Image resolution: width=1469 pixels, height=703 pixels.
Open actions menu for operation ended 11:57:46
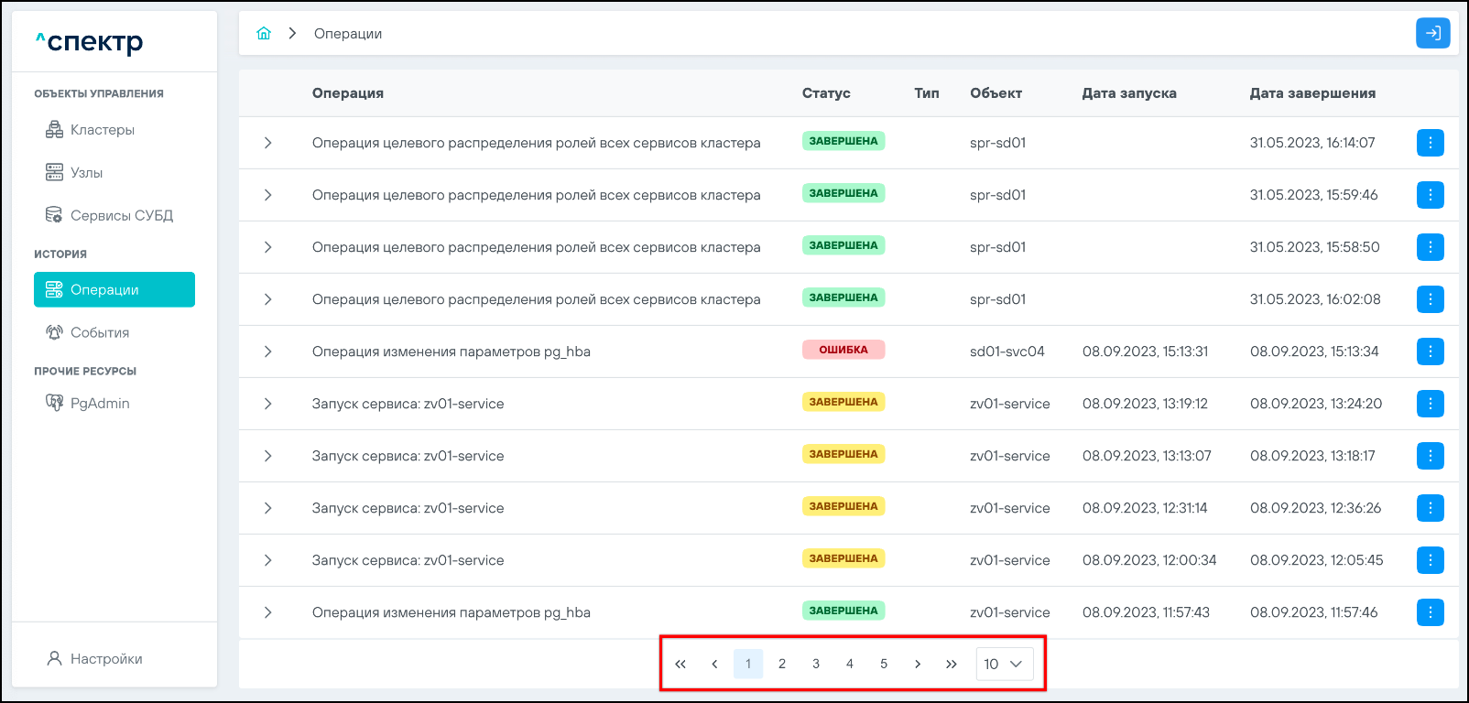tap(1430, 612)
